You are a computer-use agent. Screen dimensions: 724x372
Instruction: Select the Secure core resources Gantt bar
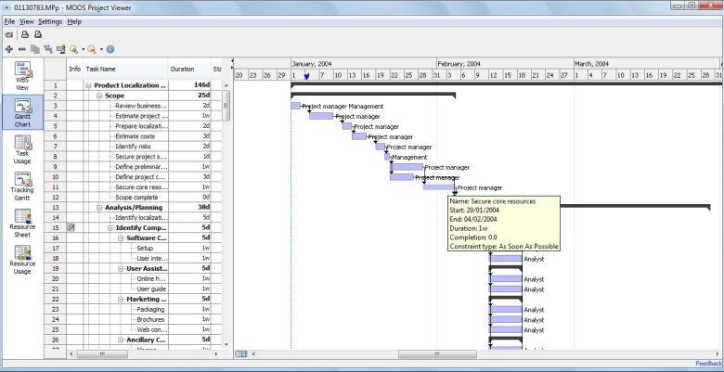tap(438, 186)
